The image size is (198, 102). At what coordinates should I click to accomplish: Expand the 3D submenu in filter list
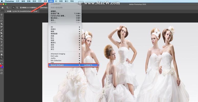[65, 27]
